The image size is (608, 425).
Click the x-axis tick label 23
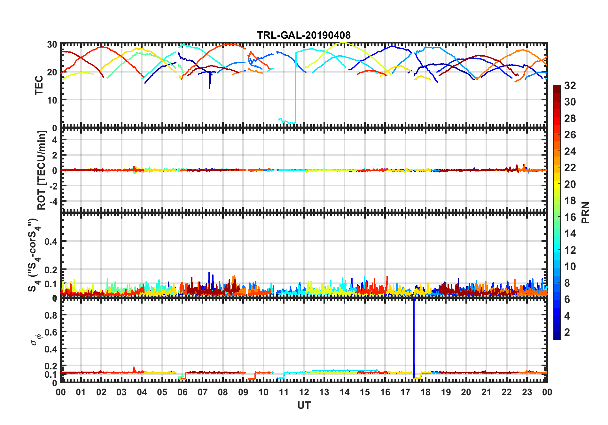click(x=527, y=392)
